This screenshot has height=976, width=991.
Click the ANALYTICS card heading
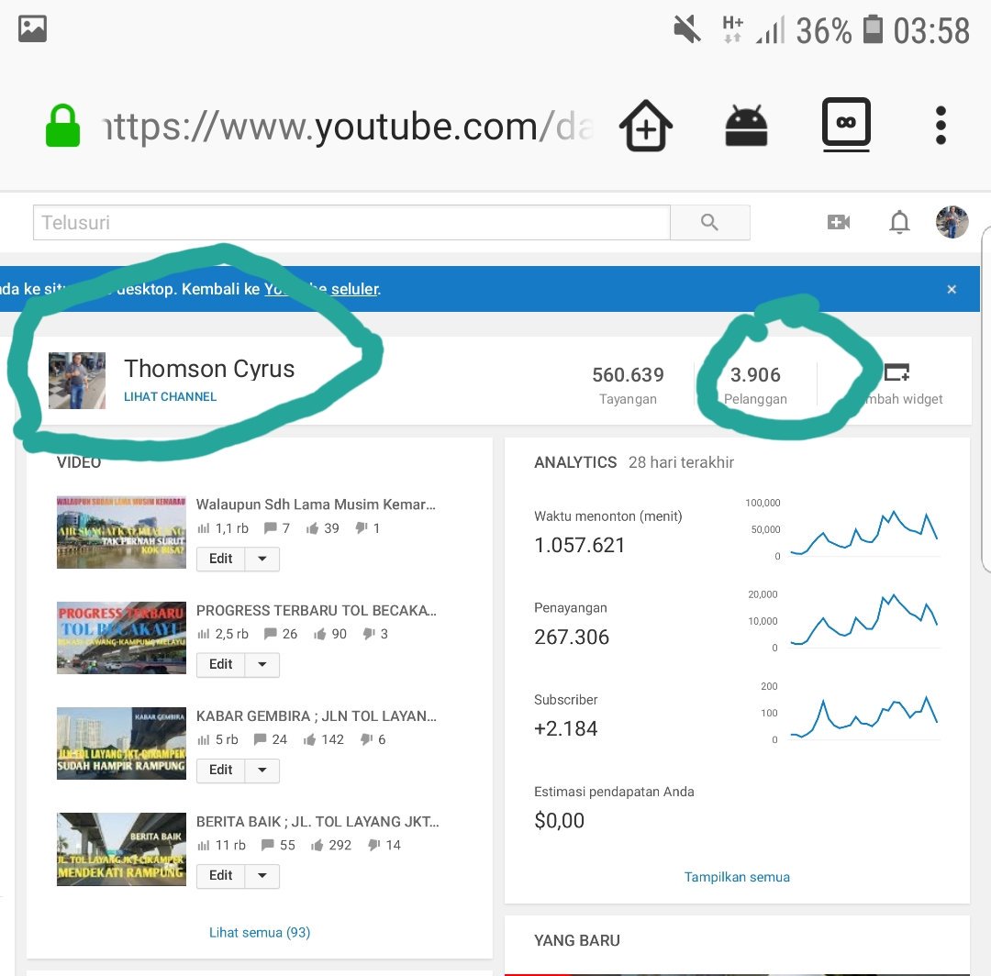click(575, 462)
